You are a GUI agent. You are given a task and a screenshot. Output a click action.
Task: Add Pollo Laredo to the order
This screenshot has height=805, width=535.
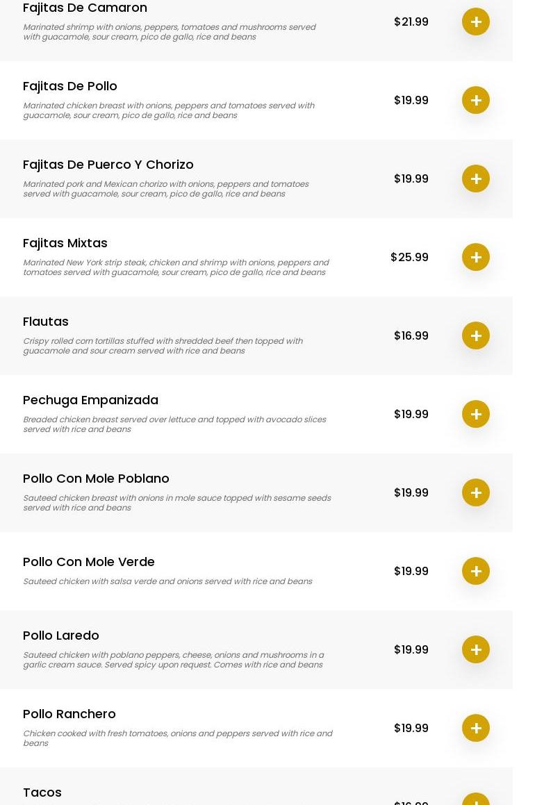click(x=476, y=649)
